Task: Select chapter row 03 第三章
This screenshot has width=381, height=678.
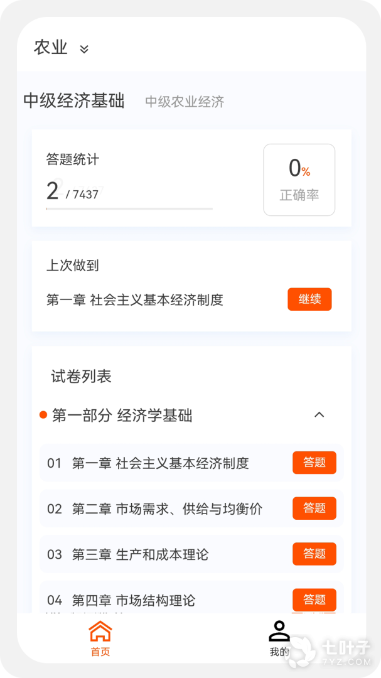Action: point(191,554)
